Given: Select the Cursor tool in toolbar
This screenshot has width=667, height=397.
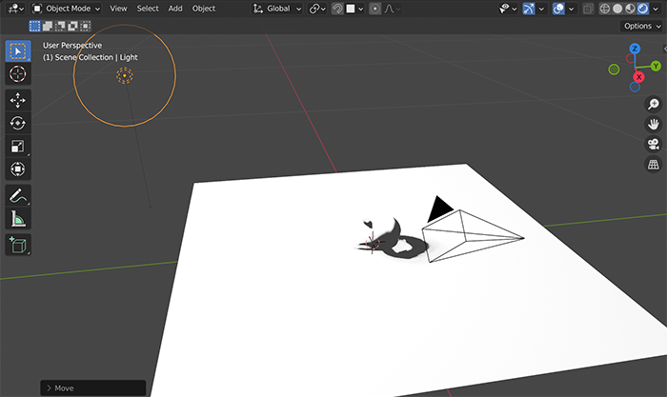Looking at the screenshot, I should tap(18, 73).
